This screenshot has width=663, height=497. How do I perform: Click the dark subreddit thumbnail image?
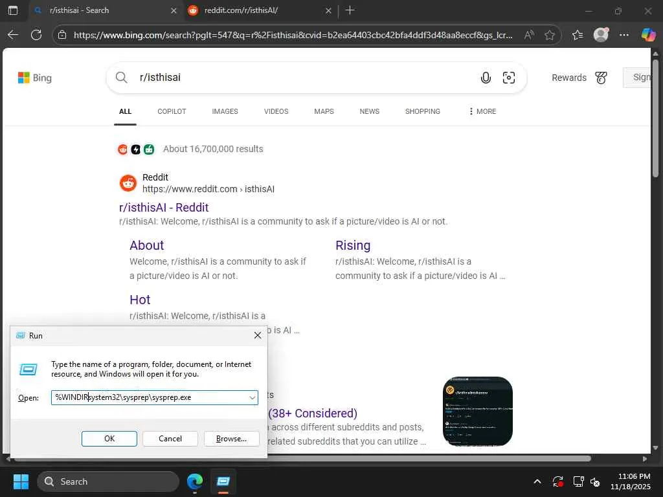click(477, 411)
